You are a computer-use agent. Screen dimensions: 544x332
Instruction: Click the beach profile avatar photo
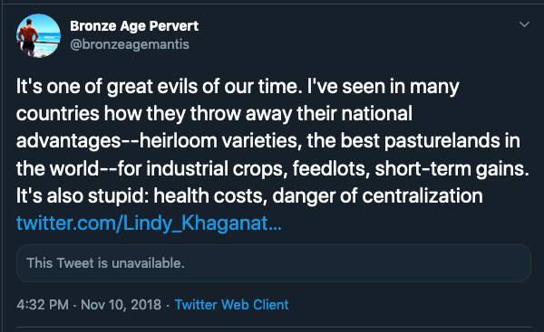pos(38,35)
